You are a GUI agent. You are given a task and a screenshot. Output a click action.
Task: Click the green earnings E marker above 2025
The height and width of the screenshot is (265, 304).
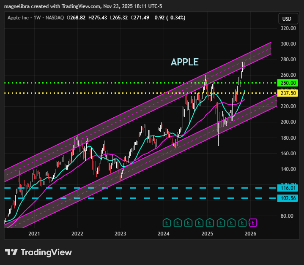(210, 223)
